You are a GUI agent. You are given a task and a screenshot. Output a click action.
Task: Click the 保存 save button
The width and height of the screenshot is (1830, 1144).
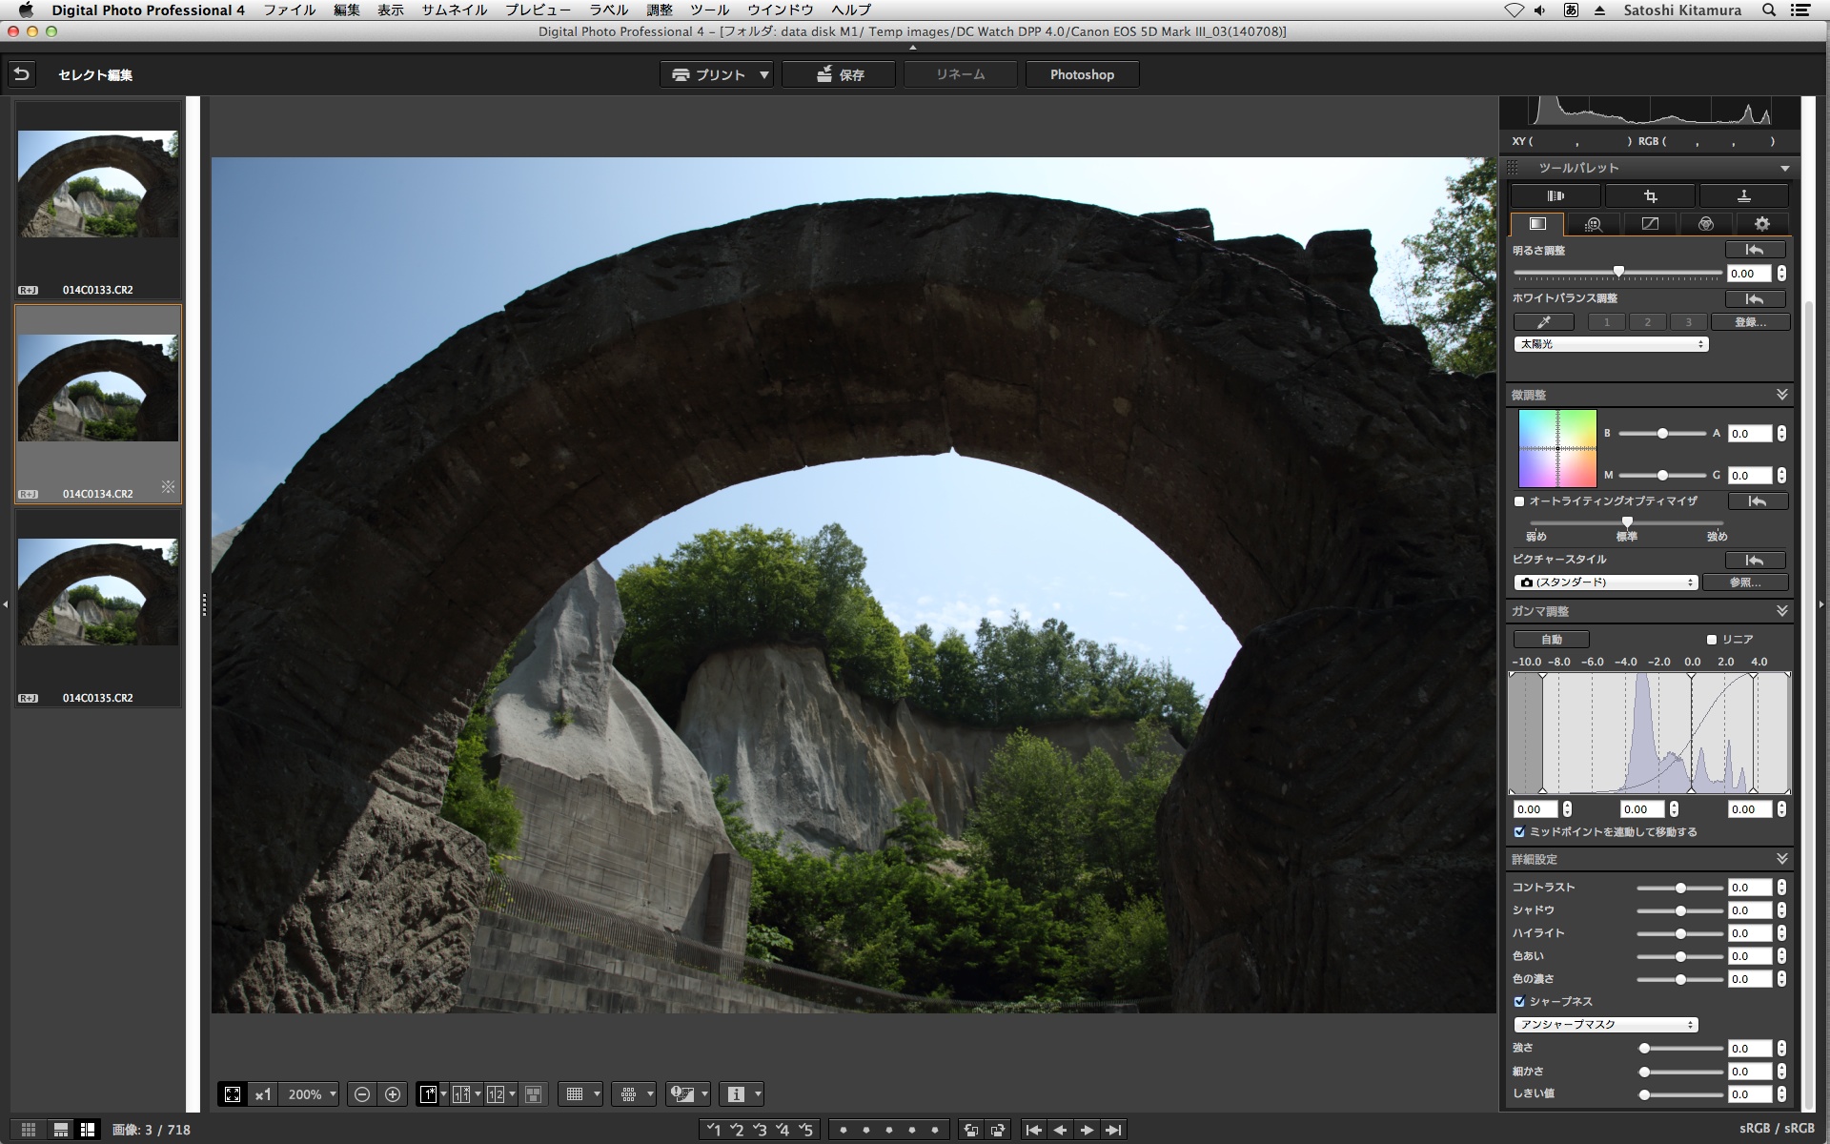pyautogui.click(x=839, y=74)
